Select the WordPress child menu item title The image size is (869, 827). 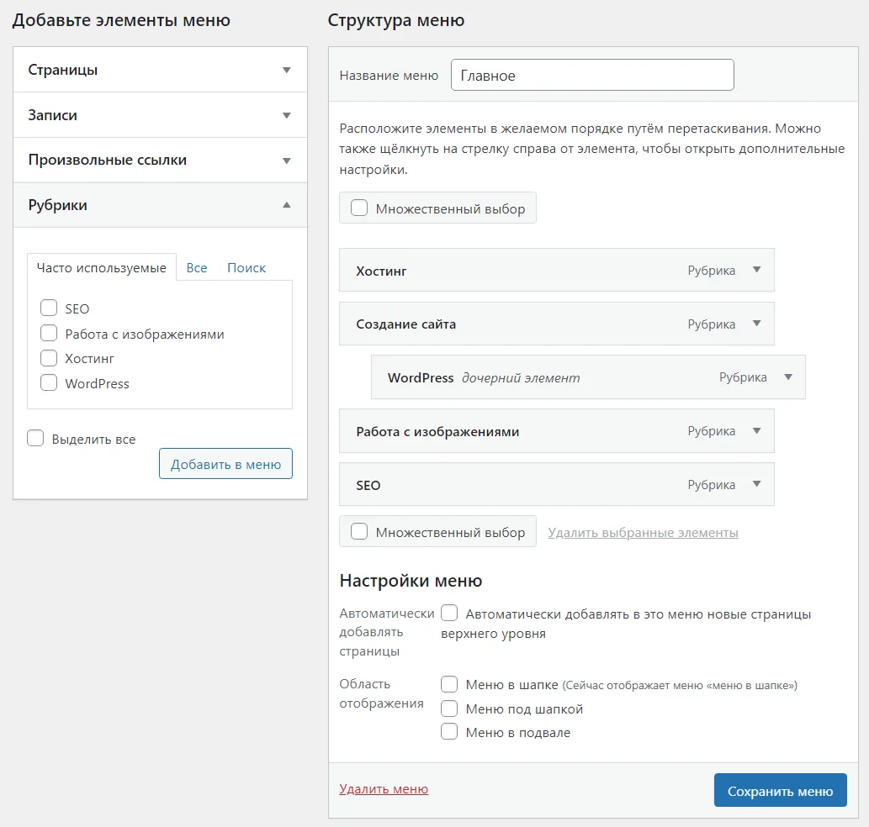point(421,378)
